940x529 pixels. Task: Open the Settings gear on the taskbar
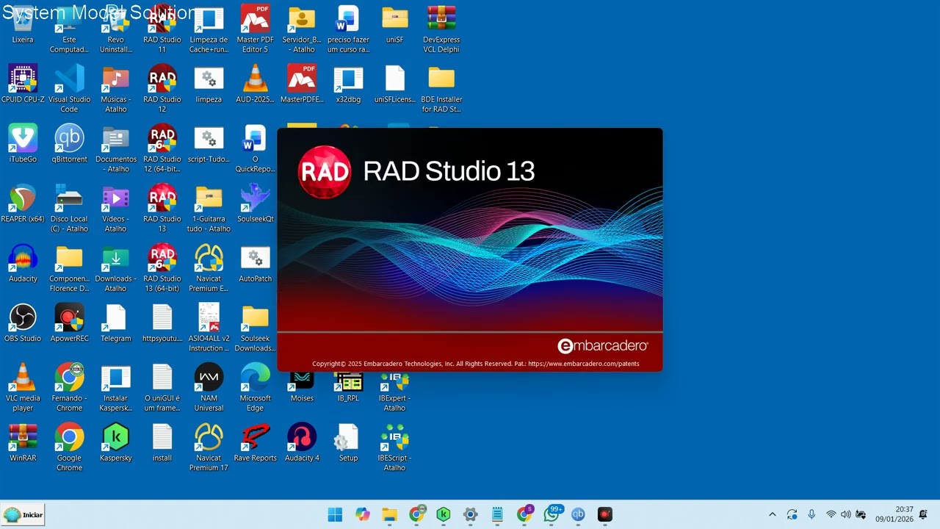click(470, 514)
